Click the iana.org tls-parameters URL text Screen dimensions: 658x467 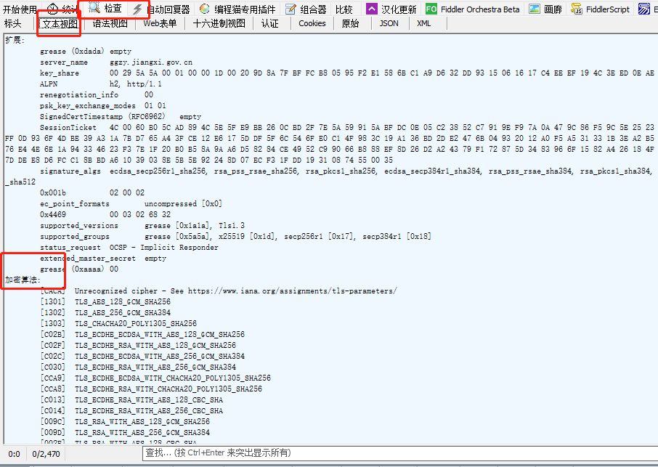coord(292,291)
